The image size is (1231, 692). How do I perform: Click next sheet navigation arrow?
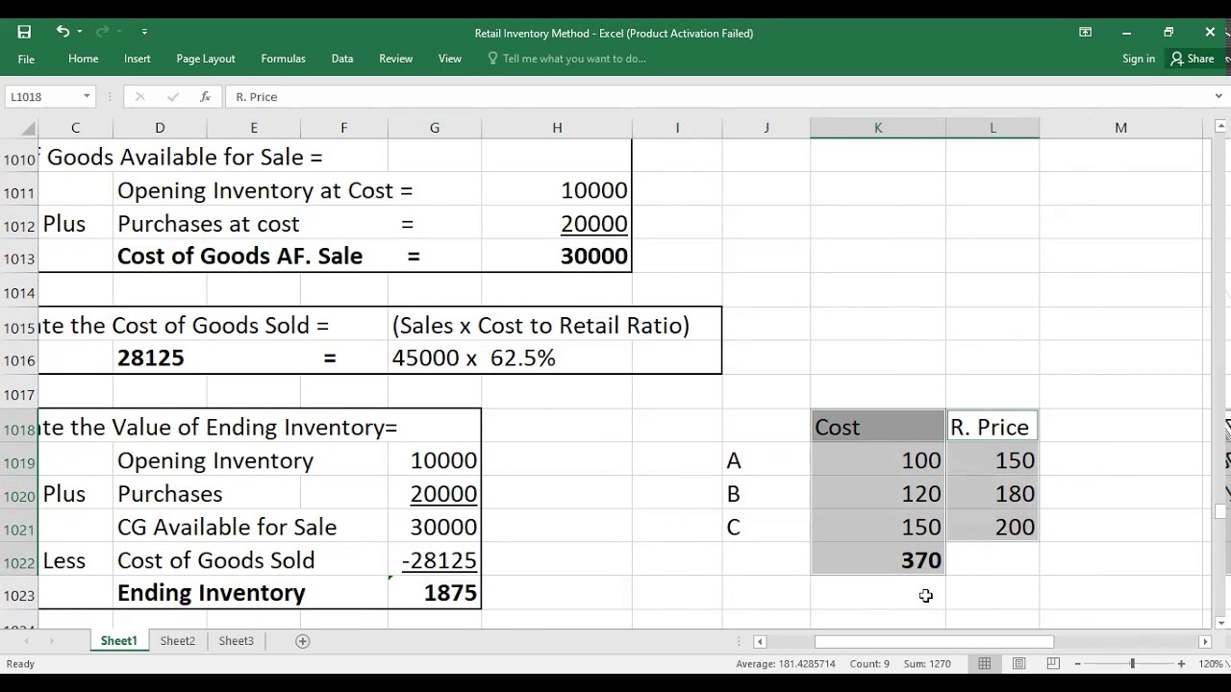[x=51, y=641]
